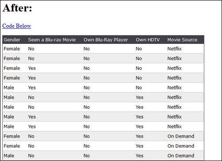Viewport: 222px width, 161px height.
Task: Select the last Male row's Gender cell
Action: 9,156
